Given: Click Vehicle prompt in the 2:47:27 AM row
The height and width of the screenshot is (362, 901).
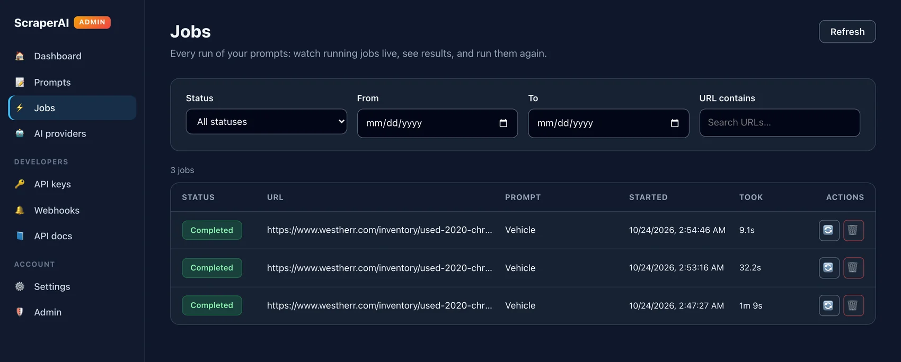Looking at the screenshot, I should (x=520, y=305).
